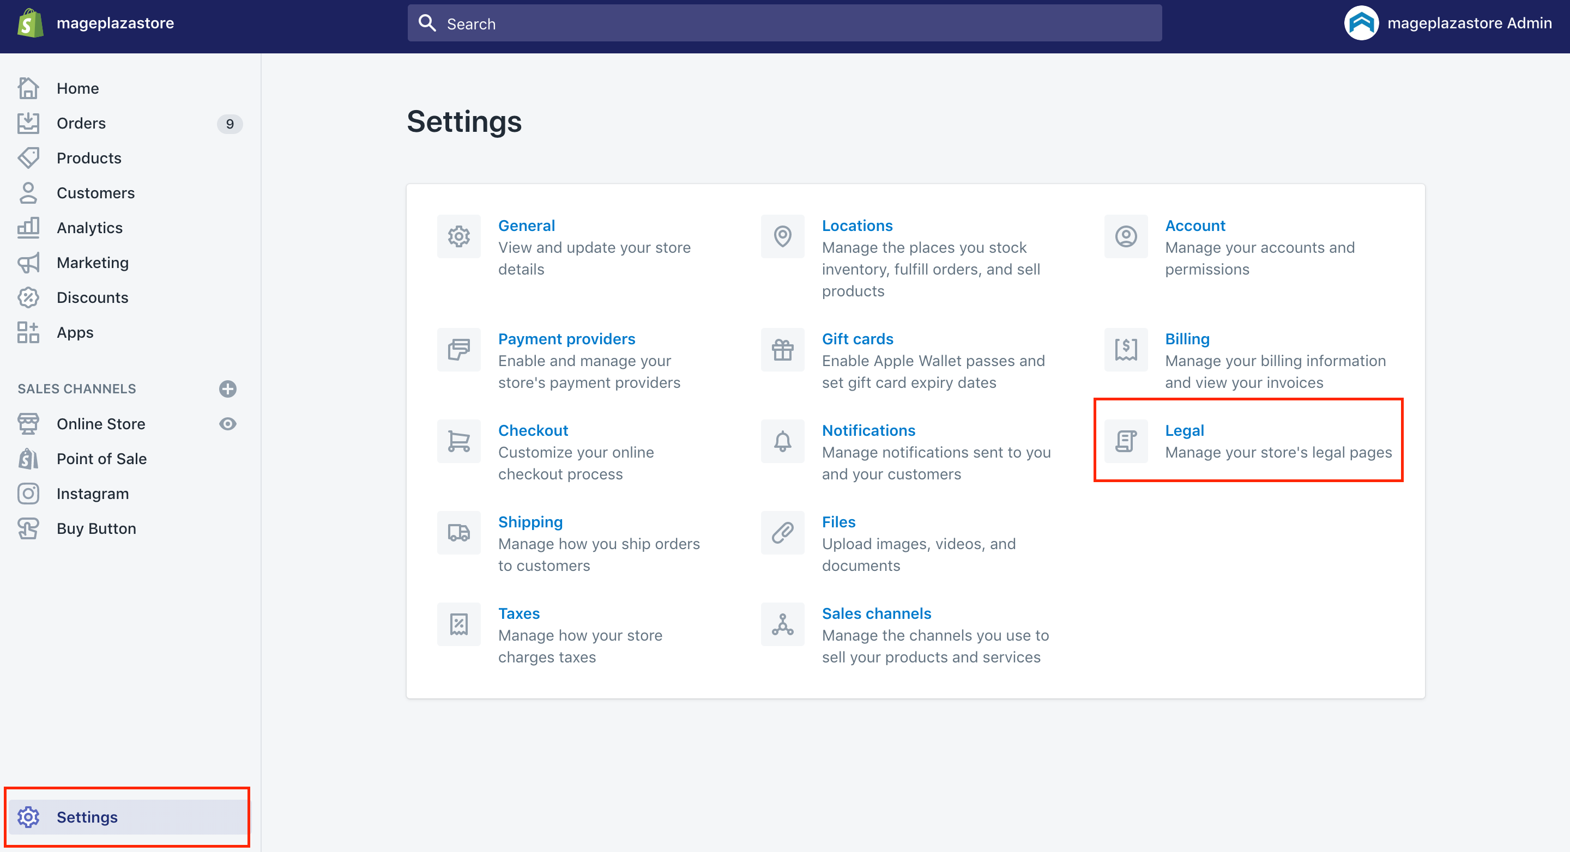
Task: Click the mageplazastore Admin avatar
Action: [x=1361, y=23]
